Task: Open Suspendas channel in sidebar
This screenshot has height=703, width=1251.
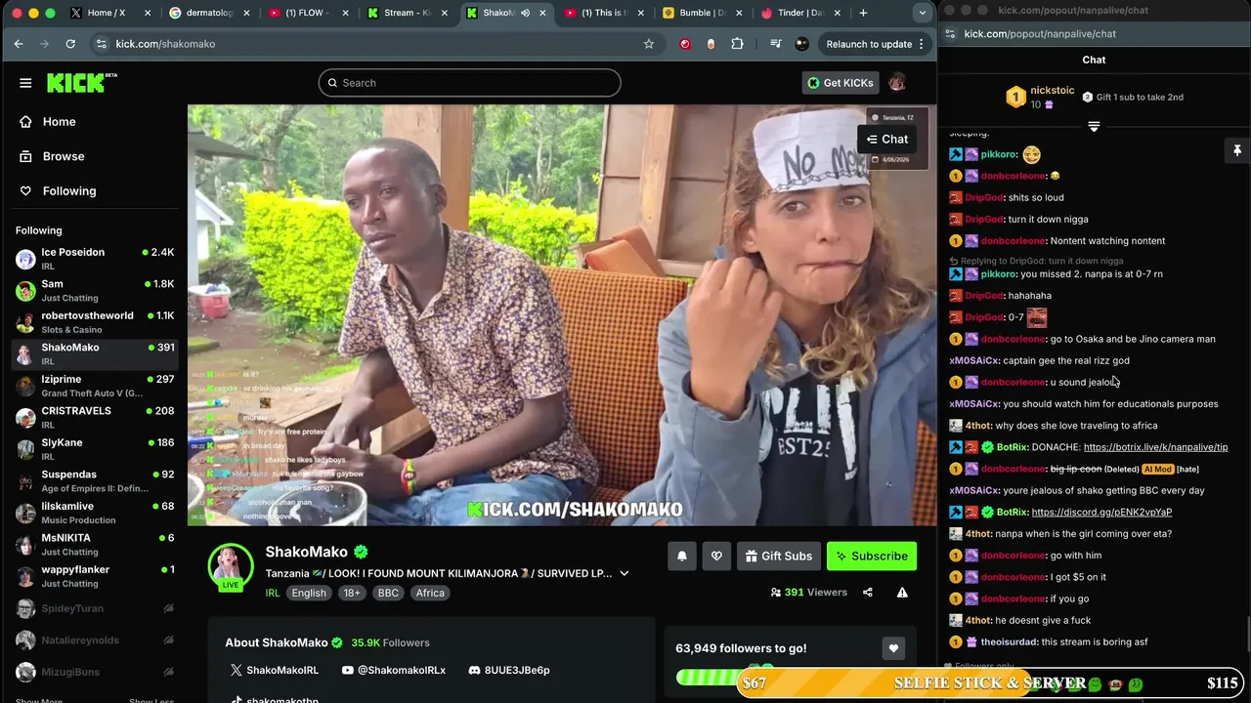Action: pos(94,480)
